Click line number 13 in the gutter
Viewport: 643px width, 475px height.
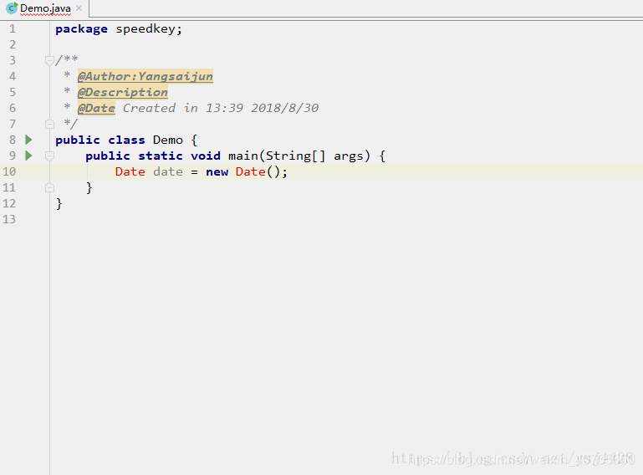coord(9,219)
